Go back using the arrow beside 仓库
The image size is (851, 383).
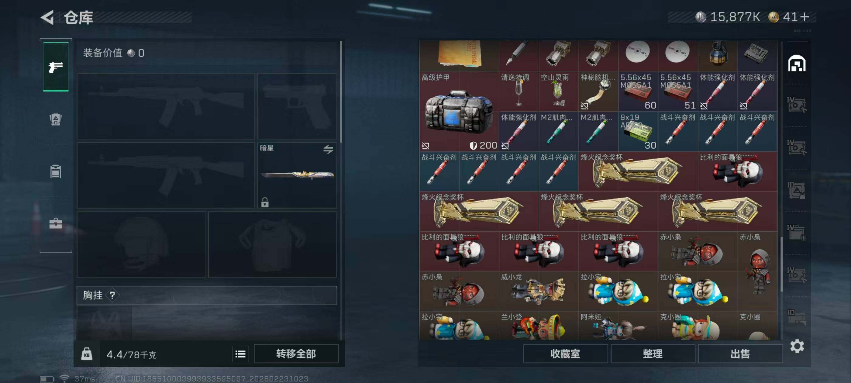point(48,17)
